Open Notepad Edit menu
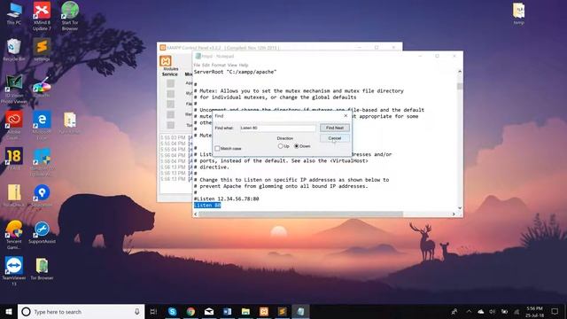 [206, 65]
